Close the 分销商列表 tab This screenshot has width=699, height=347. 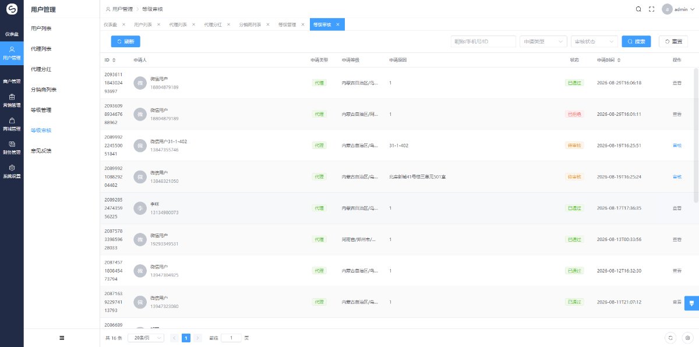267,24
